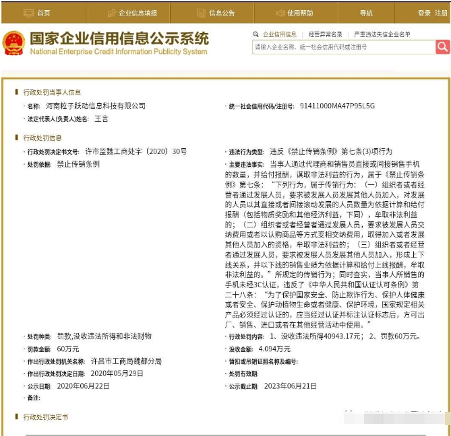Focus the enterprise name search input box
This screenshot has width=451, height=436.
click(x=343, y=47)
